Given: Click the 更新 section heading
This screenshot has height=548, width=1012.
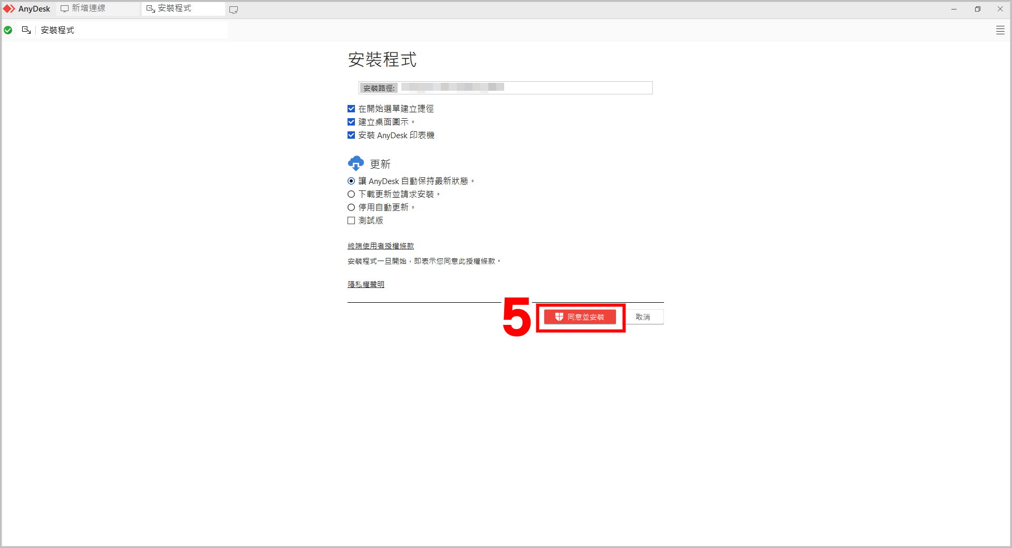Looking at the screenshot, I should 380,164.
